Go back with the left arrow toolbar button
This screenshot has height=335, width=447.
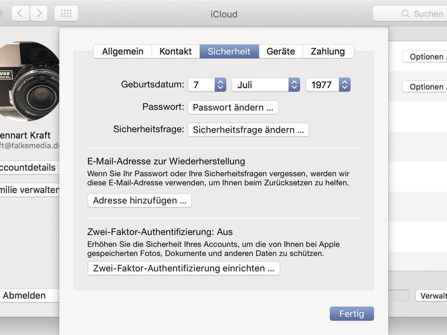tap(20, 13)
